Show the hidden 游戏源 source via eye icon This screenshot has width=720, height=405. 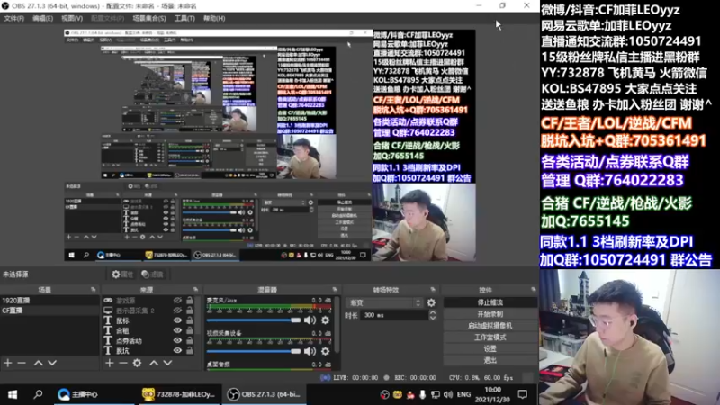(x=177, y=301)
